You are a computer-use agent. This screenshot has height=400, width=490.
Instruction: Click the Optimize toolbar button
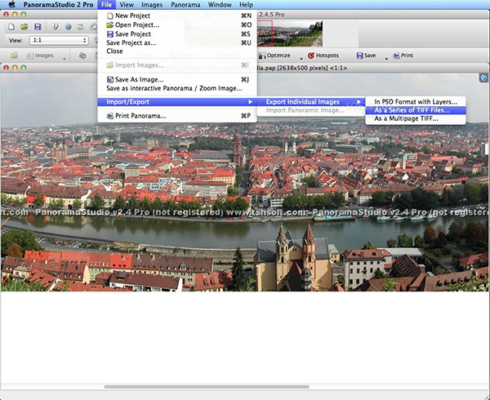(274, 56)
